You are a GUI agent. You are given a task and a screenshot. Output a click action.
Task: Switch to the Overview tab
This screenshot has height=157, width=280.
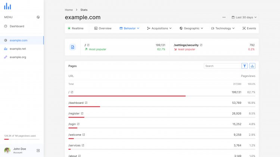(x=103, y=28)
